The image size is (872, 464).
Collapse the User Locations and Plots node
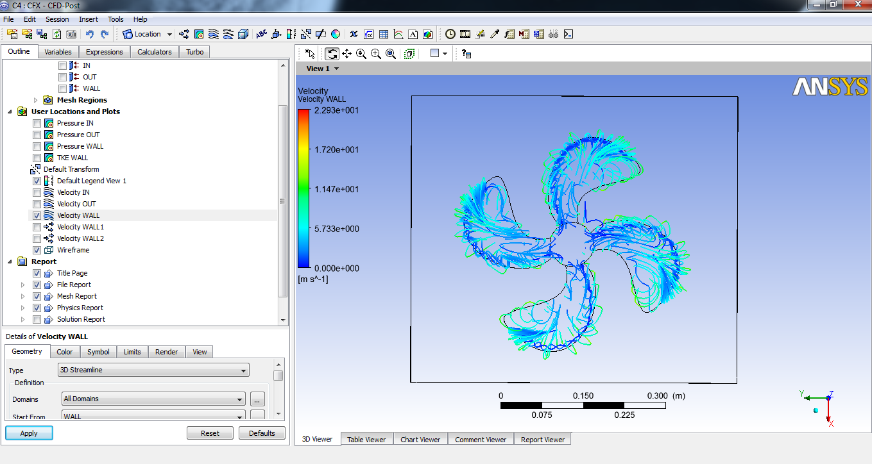(x=10, y=112)
